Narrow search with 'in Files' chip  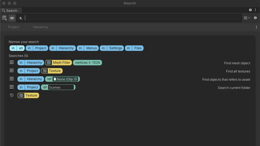tap(134, 48)
